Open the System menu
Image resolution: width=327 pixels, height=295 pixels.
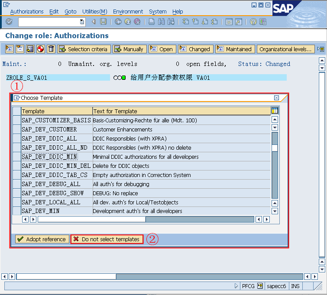click(x=158, y=11)
